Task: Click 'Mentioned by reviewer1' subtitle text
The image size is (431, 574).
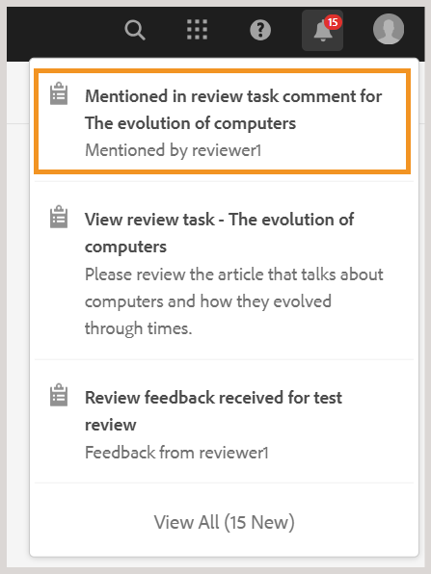Action: click(x=173, y=150)
